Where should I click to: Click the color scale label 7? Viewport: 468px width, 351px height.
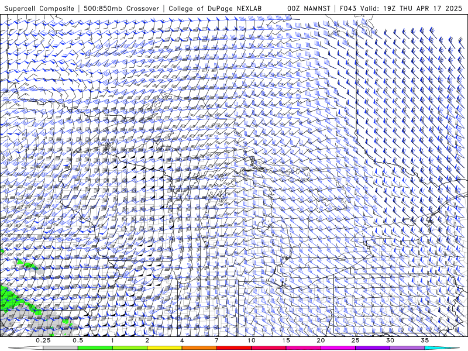click(x=216, y=340)
